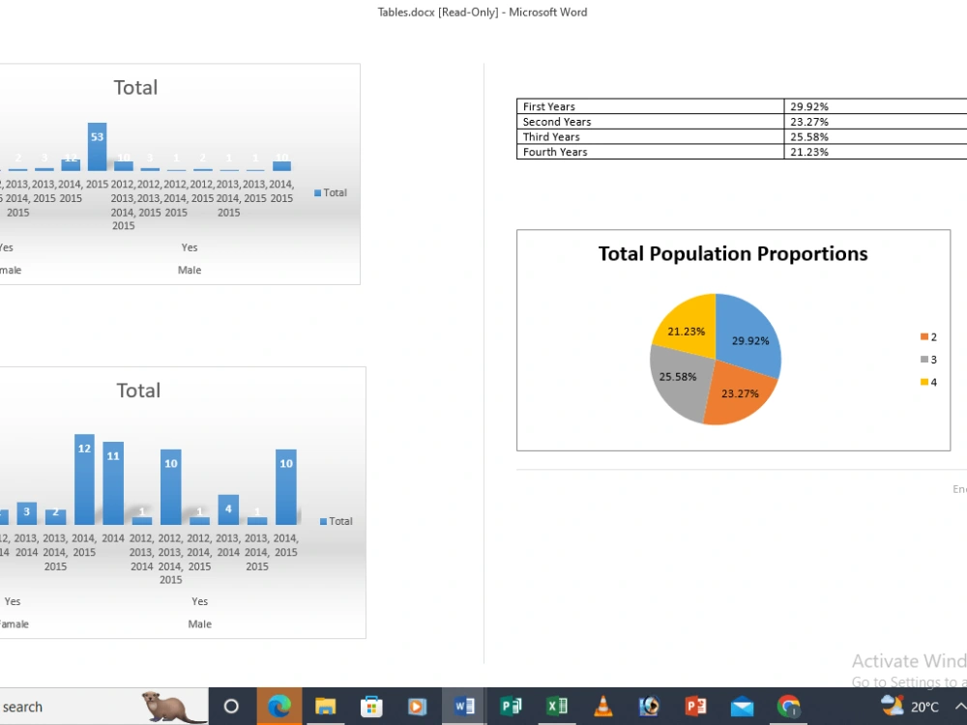Click the bar labeled 11 in lower chart
967x725 pixels.
[113, 482]
